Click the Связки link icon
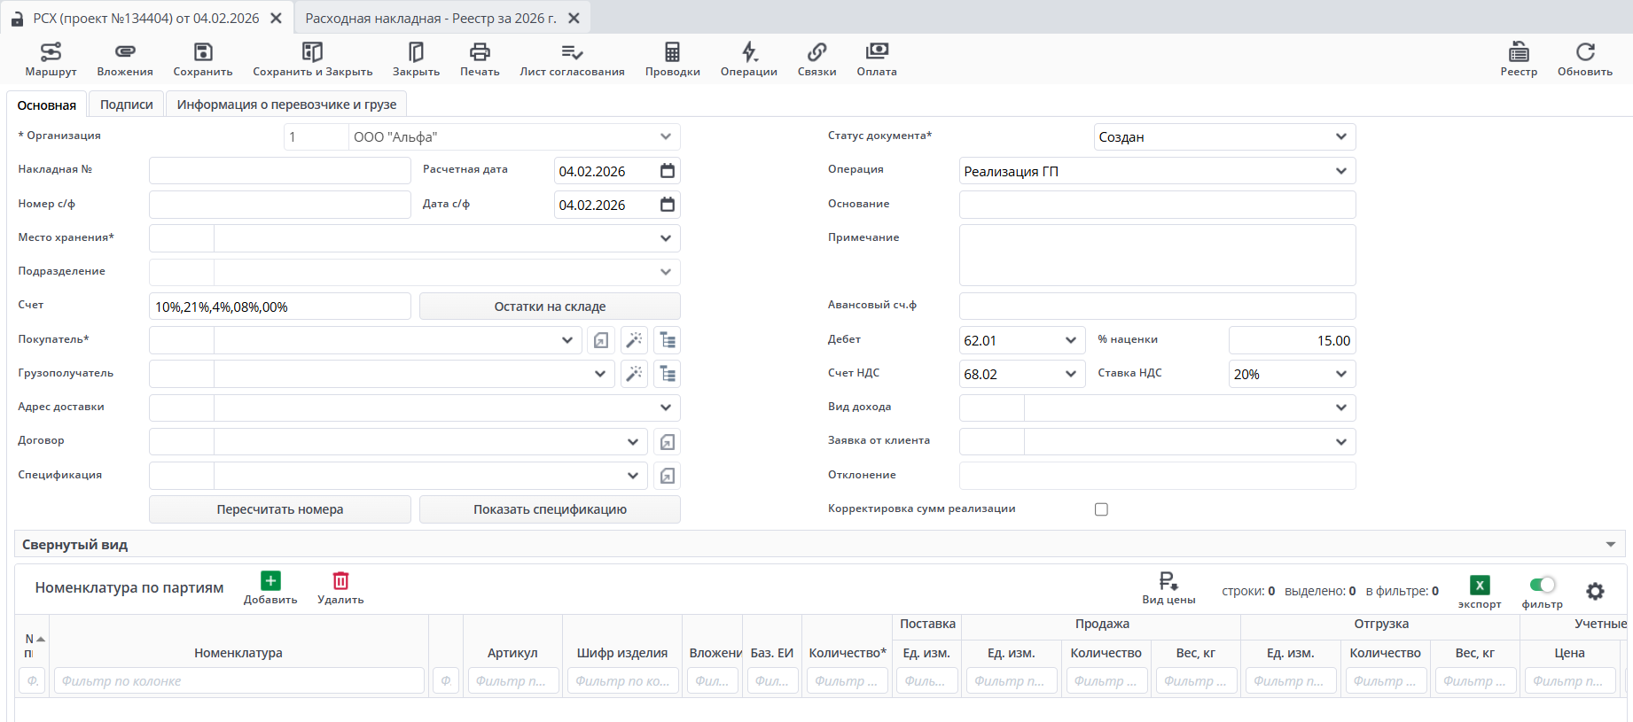Viewport: 1633px width, 722px height. coord(816,52)
